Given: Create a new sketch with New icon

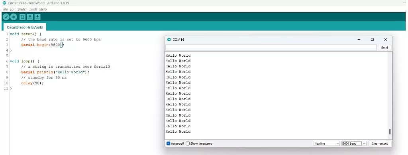Looking at the screenshot, I should tap(23, 17).
